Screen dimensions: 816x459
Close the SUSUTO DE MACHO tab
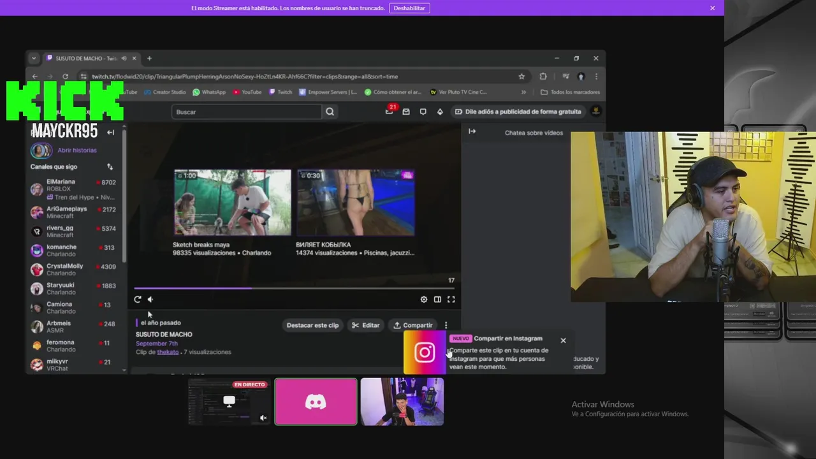134,58
